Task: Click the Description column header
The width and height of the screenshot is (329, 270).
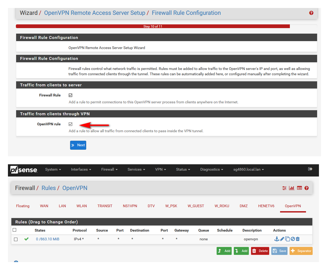Action: pyautogui.click(x=252, y=231)
